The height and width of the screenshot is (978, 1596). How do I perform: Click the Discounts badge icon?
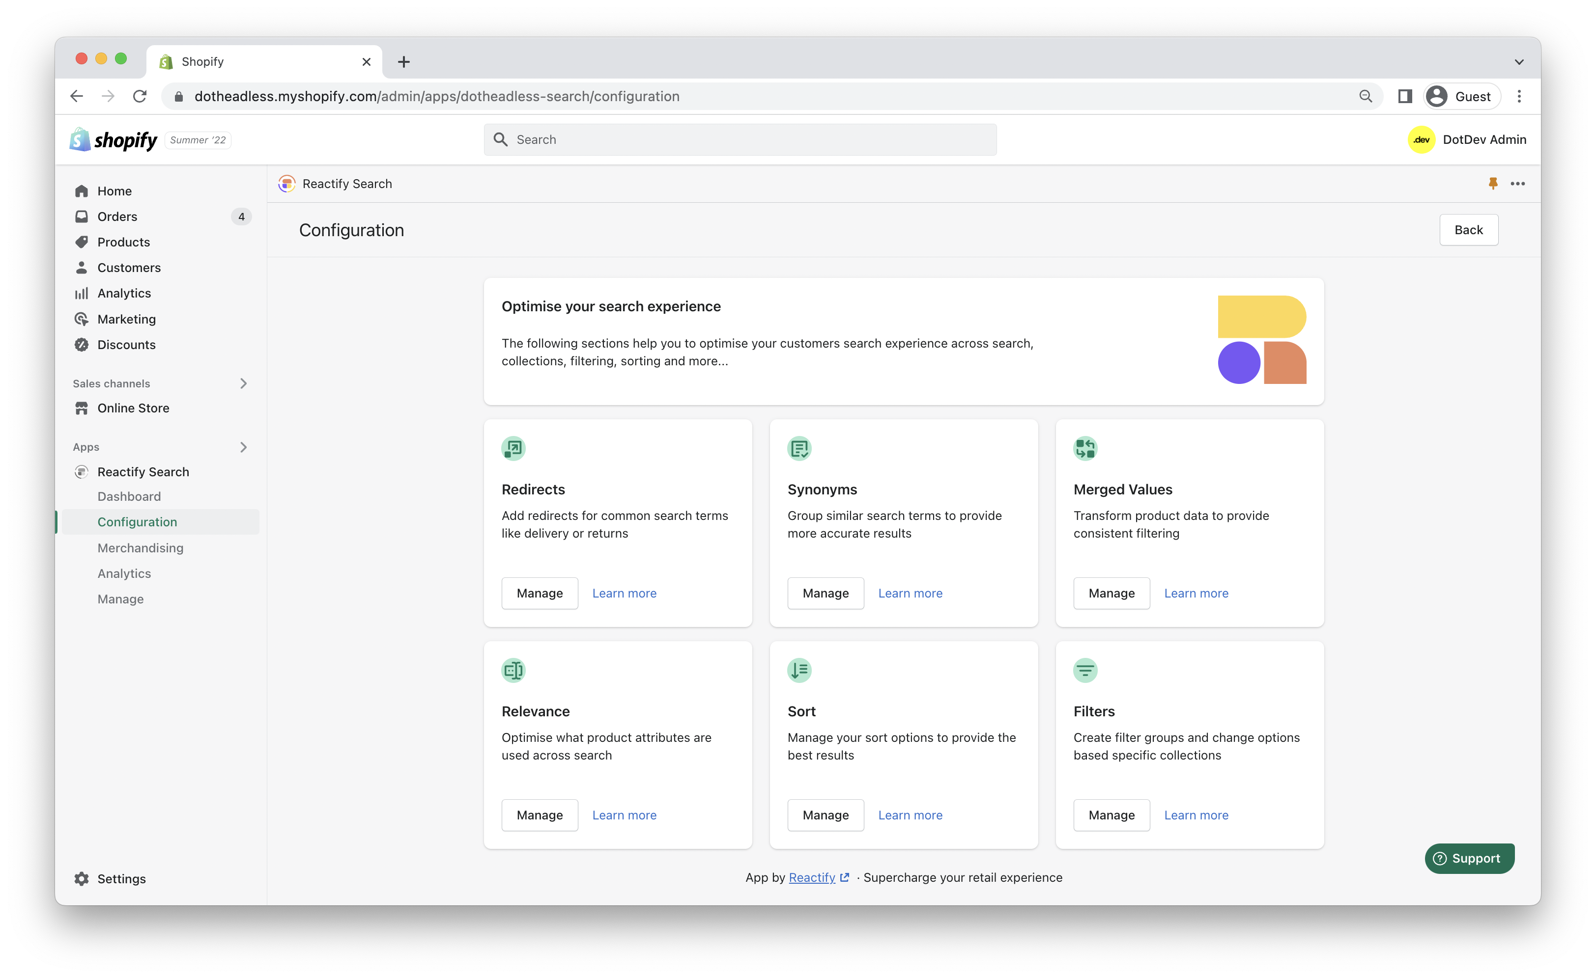point(81,344)
